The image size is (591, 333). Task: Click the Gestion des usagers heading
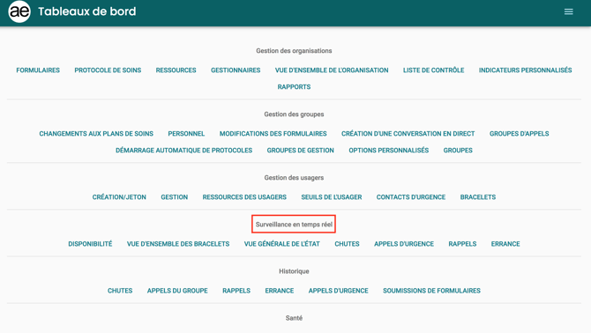pyautogui.click(x=294, y=178)
